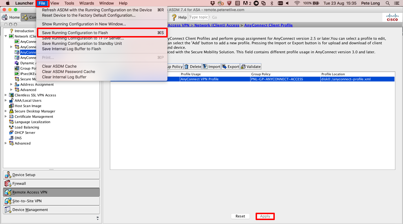Screen dimensions: 403x224
Task: Open the Window menu
Action: pos(107,3)
